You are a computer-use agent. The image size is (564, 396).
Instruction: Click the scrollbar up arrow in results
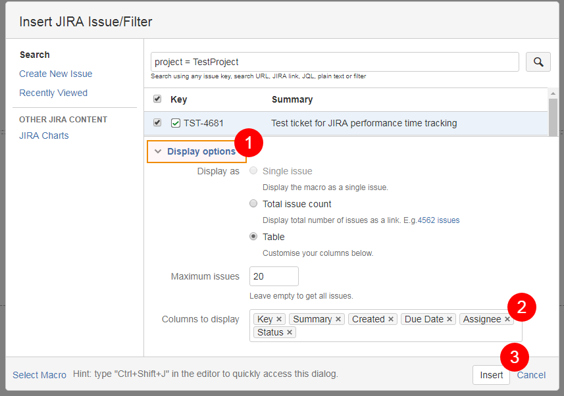coord(553,93)
